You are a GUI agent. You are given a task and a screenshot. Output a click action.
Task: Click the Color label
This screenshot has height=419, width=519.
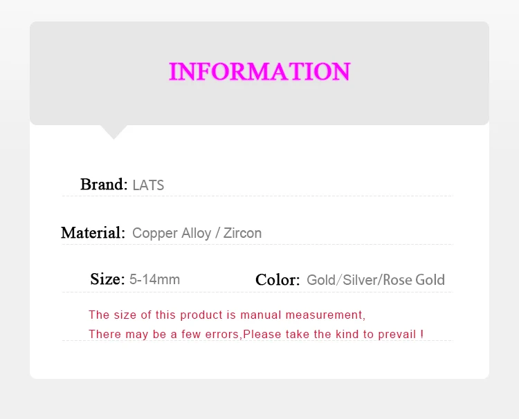tap(277, 280)
